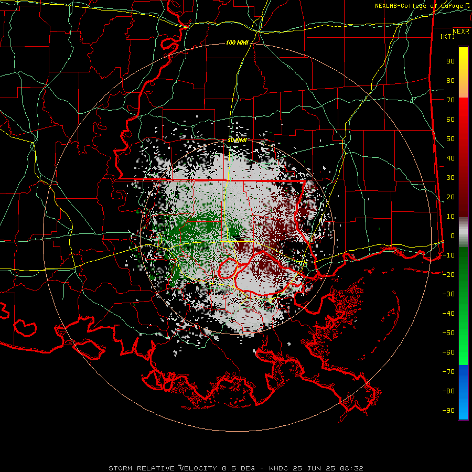Click the 80 value on velocity scale
The width and height of the screenshot is (472, 472).
(450, 80)
